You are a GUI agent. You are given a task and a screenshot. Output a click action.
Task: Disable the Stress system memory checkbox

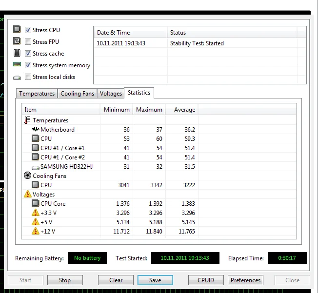coord(28,65)
